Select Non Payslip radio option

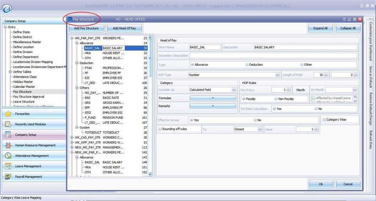[x=275, y=99]
